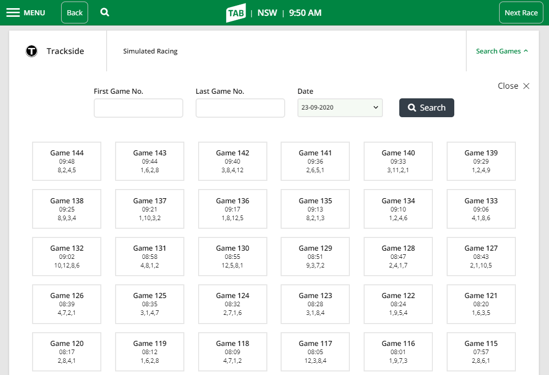Click the Trackside heading text
This screenshot has width=549, height=375.
click(65, 51)
